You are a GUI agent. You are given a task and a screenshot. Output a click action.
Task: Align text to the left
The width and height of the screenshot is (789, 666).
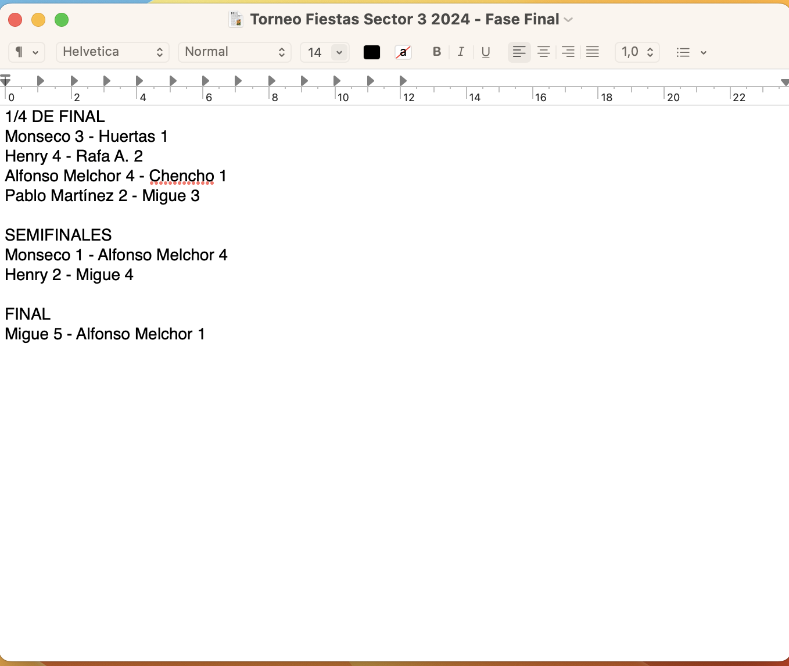[519, 52]
